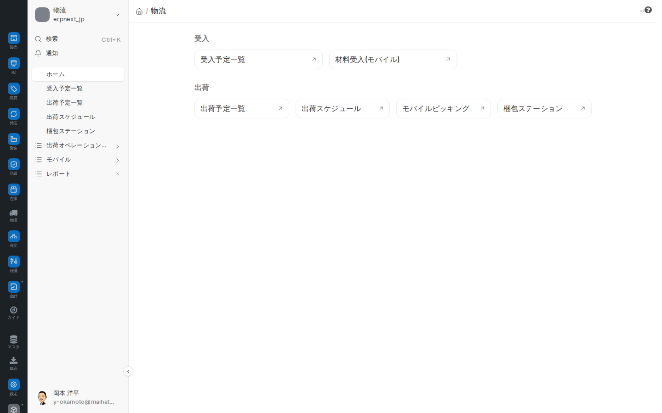
Task: Click the 受入 section heading
Action: [202, 39]
